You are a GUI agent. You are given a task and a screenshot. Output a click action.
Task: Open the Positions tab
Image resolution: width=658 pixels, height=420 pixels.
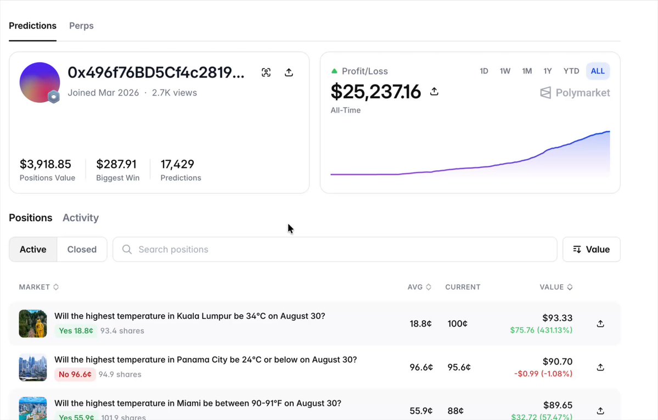point(31,217)
